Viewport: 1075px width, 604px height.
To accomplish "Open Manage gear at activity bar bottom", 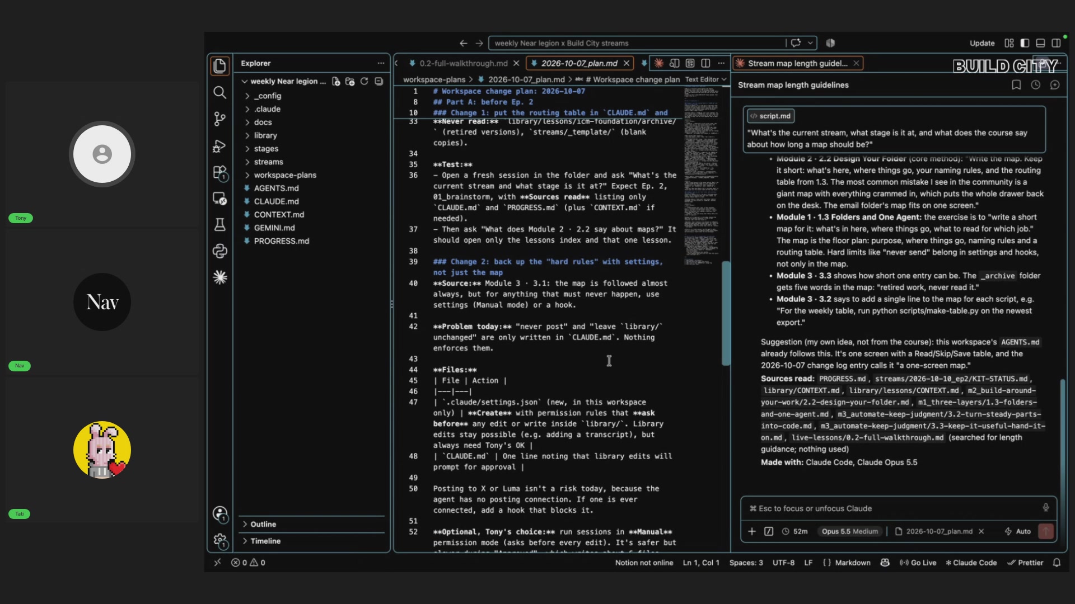I will pyautogui.click(x=219, y=541).
